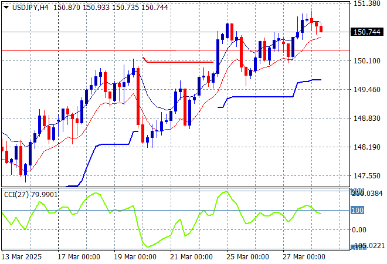Click the OHLC values 150.870 150.933 150.735

tap(96, 8)
